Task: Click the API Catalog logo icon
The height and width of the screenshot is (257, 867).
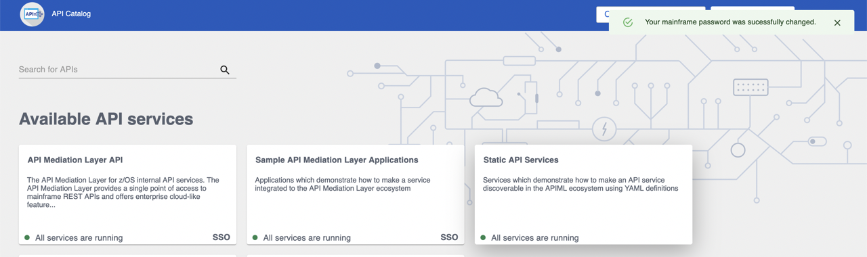Action: [32, 14]
